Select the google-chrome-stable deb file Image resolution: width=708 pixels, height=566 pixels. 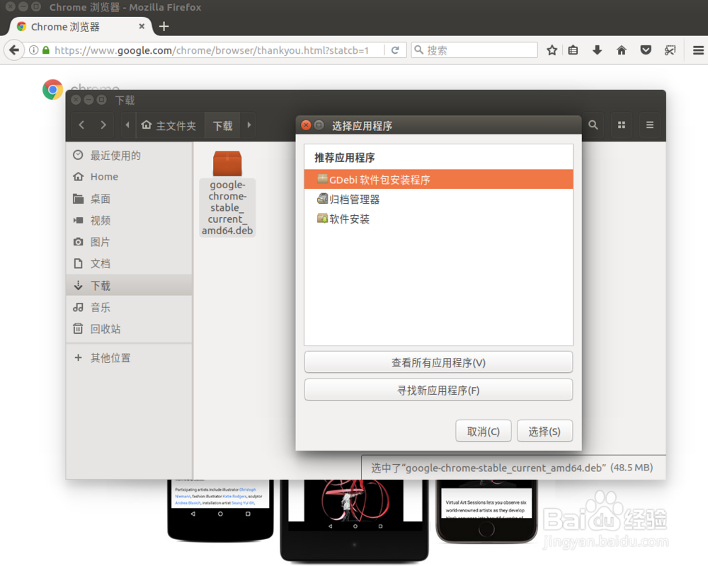pos(227,170)
